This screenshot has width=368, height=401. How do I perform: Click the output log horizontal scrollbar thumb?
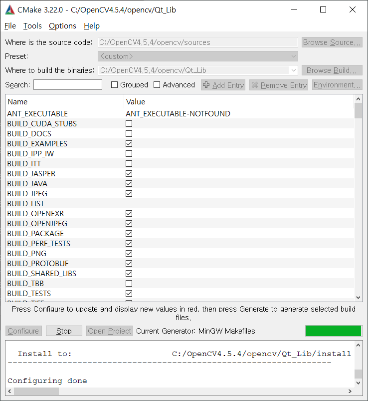point(36,392)
